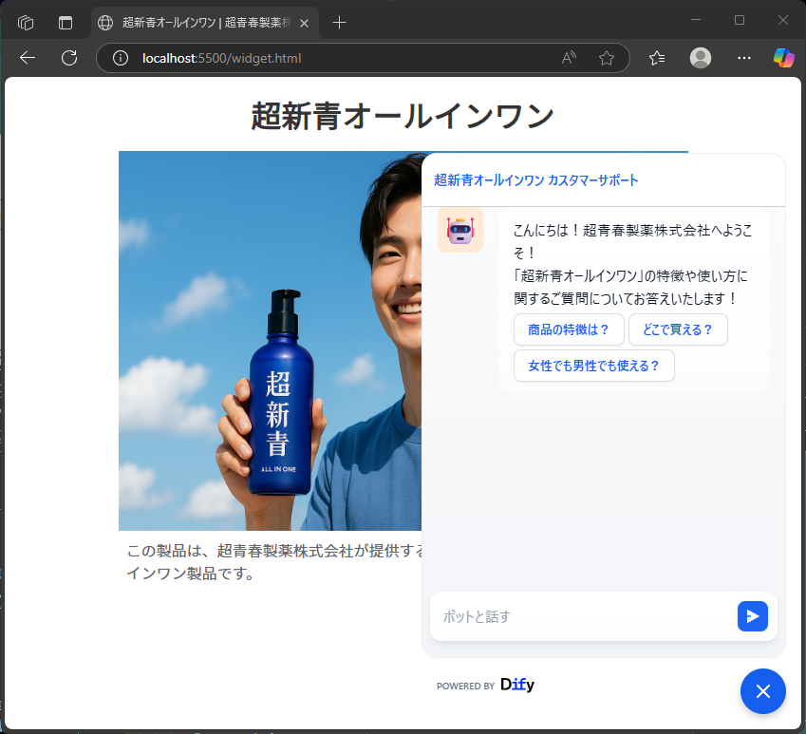This screenshot has width=806, height=734.
Task: Click the product photo of the blue bottle
Action: click(275, 380)
